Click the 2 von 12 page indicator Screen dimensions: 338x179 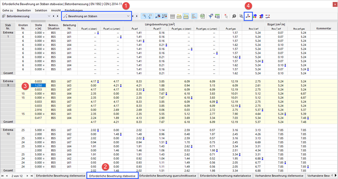click(17, 176)
